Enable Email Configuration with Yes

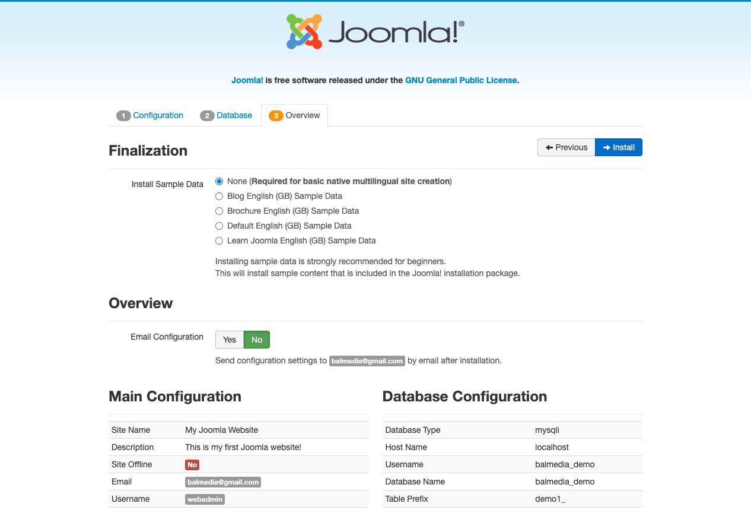pos(230,340)
